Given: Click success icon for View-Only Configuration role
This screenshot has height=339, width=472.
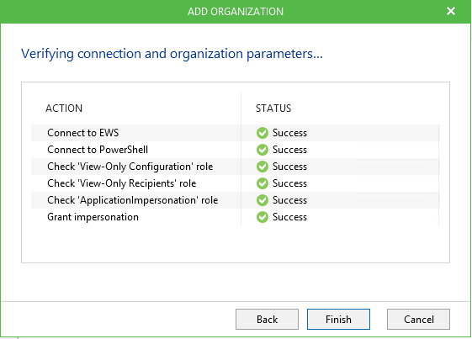Looking at the screenshot, I should pos(263,167).
